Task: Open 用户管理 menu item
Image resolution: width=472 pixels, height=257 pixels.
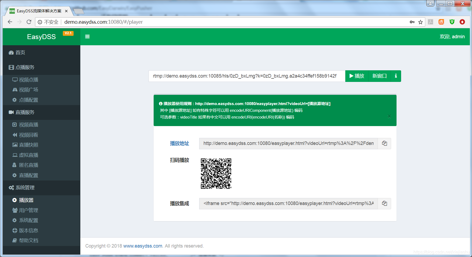Action: pos(42,210)
